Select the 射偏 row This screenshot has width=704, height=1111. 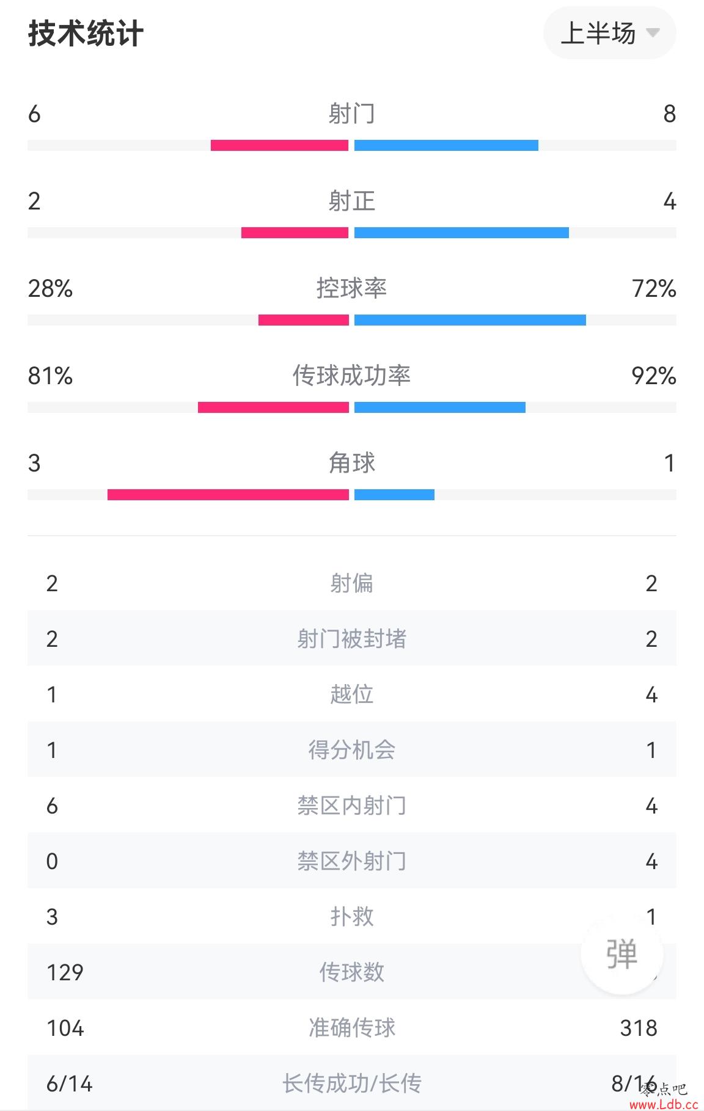click(352, 583)
